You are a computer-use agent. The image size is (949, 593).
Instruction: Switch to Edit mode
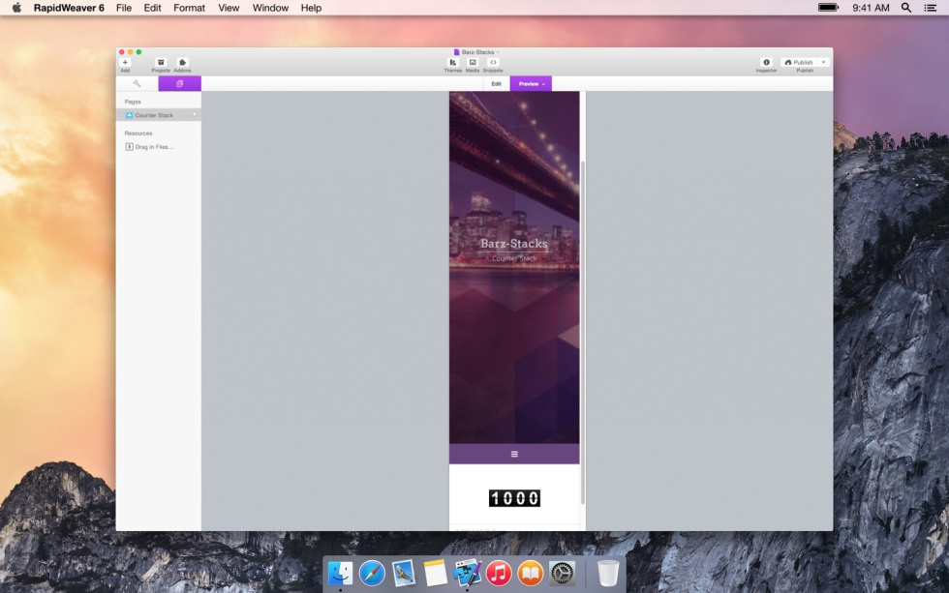coord(496,83)
